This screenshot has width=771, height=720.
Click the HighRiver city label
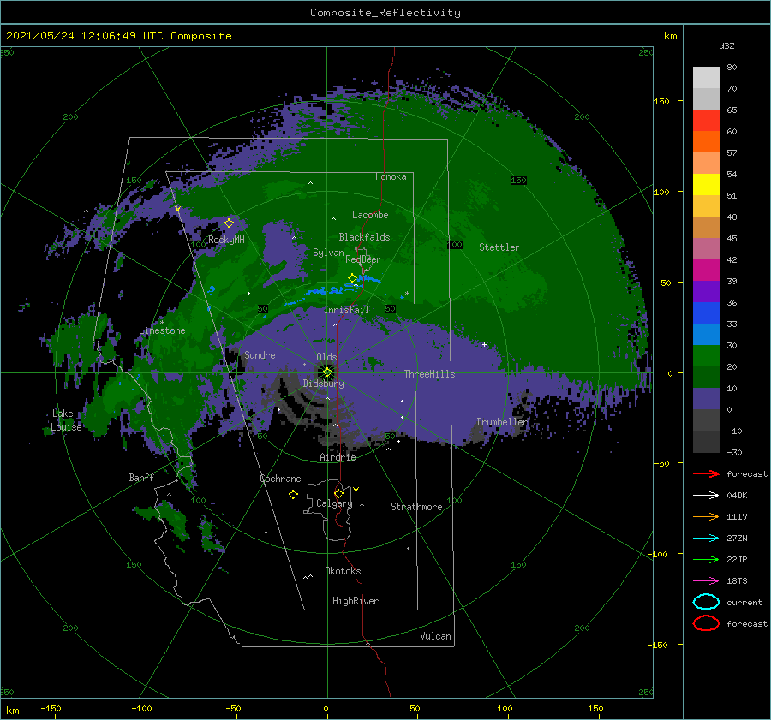pos(356,601)
